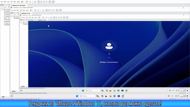Toggle library sidebar in innermost VMware toolbar
The height and width of the screenshot is (107, 190).
click(54, 18)
